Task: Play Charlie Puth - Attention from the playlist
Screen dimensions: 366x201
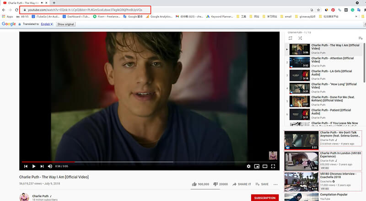Action: pos(324,62)
